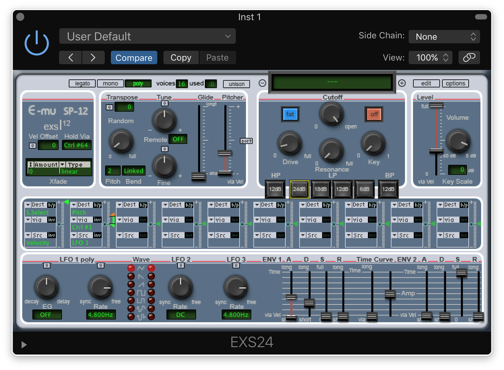
Task: Click Time Curve Amp slider handle
Action: (390, 294)
